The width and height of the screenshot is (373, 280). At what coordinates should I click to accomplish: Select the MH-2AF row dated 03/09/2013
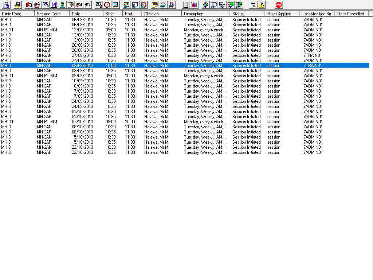pos(185,71)
